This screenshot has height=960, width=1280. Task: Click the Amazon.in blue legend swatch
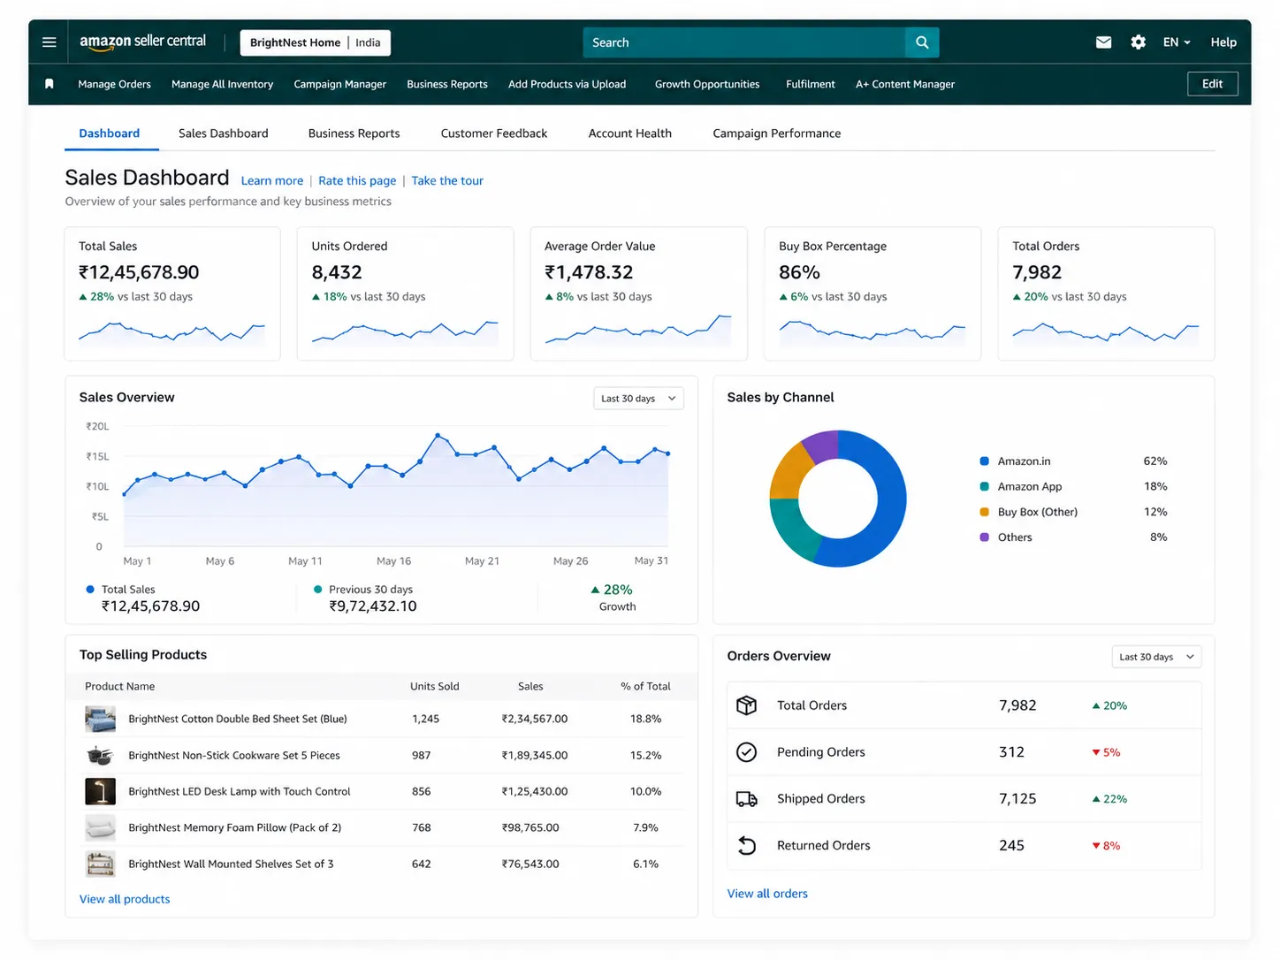(x=984, y=461)
